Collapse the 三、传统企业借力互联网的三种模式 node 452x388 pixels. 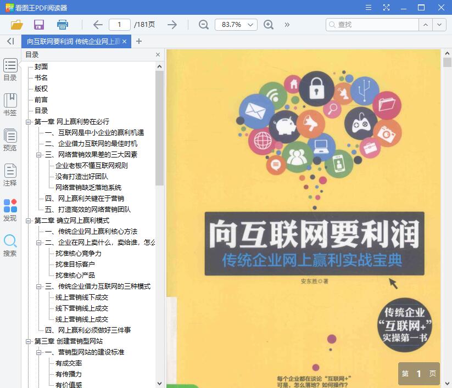[38, 286]
